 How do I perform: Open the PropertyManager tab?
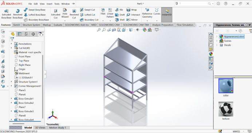coord(20,34)
